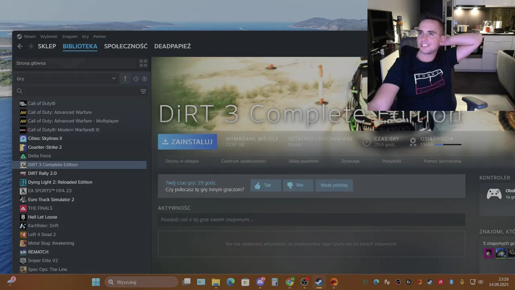Open volume control in system tray

pyautogui.click(x=480, y=282)
